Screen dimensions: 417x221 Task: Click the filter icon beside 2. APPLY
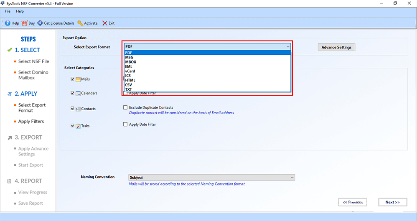coord(10,94)
